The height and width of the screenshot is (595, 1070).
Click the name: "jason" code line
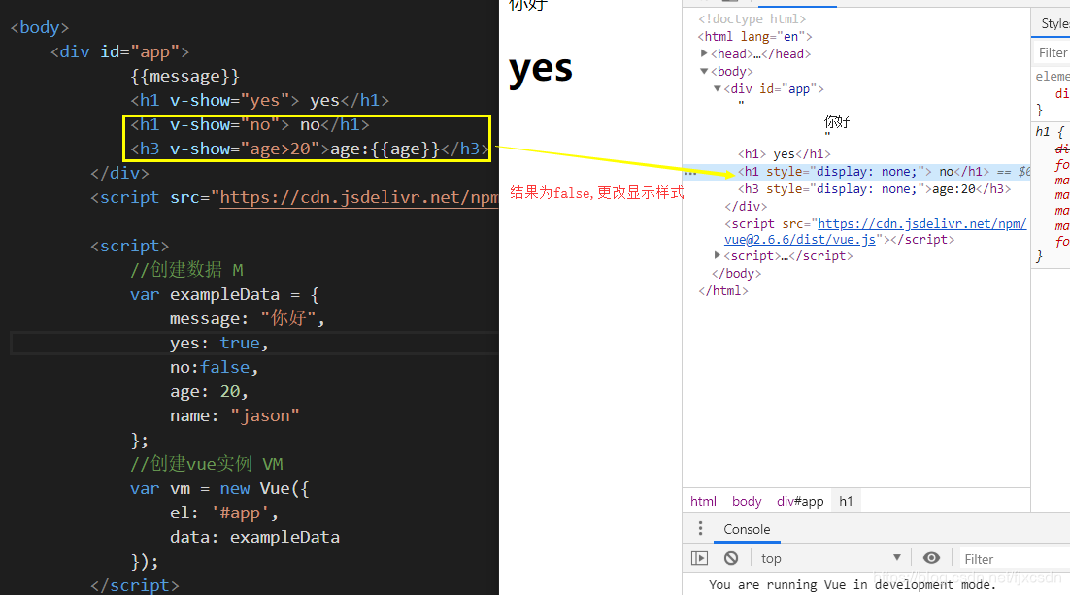coord(235,415)
